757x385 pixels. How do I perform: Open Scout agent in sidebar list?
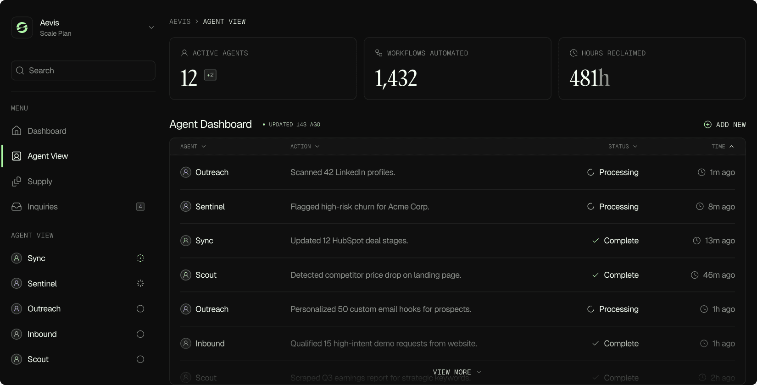coord(78,359)
